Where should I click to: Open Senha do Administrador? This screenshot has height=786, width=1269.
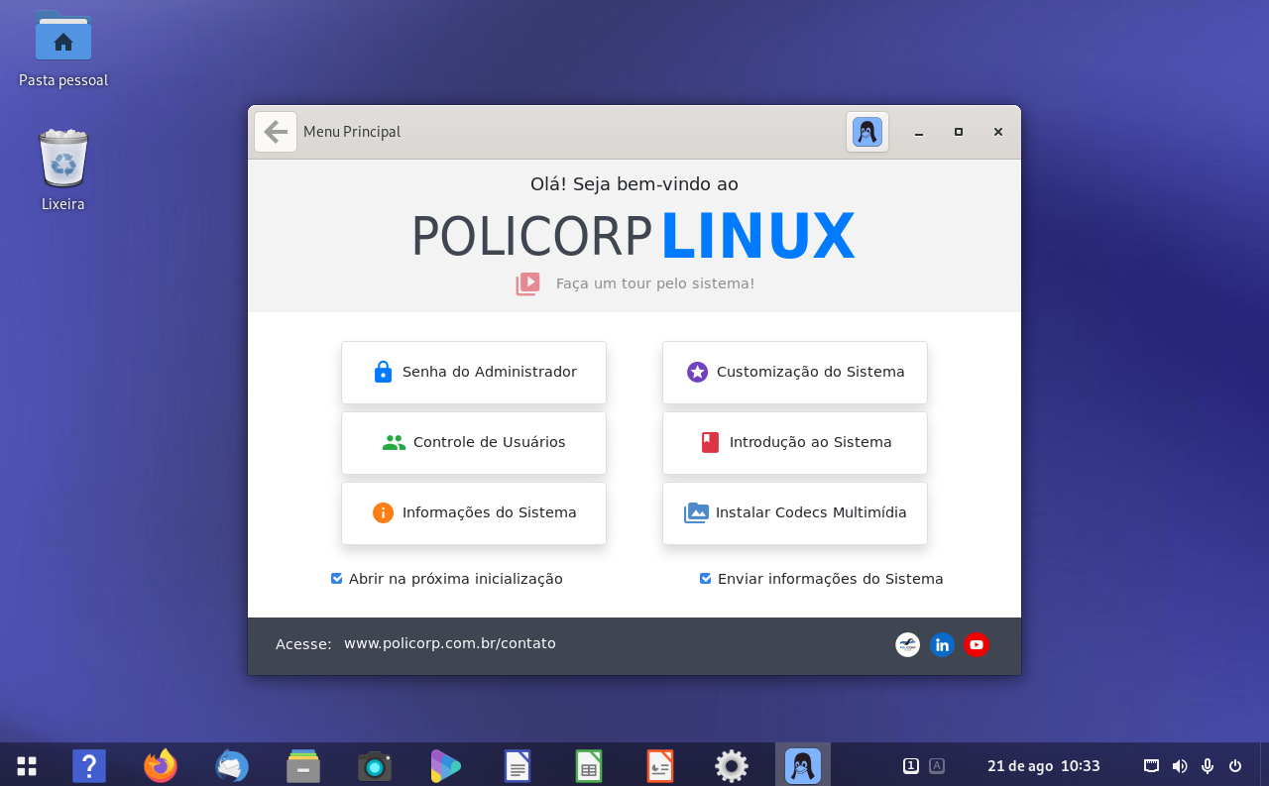coord(473,372)
